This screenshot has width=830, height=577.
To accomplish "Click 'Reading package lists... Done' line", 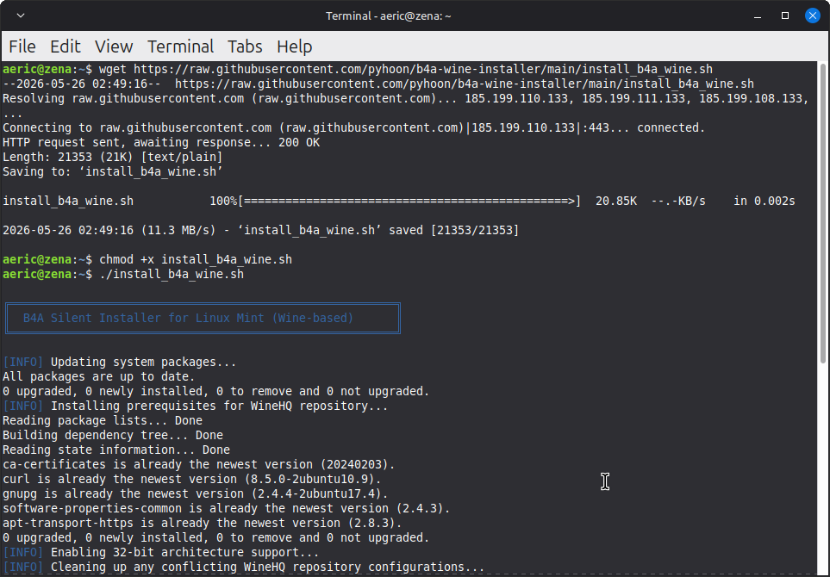I will click(x=103, y=421).
